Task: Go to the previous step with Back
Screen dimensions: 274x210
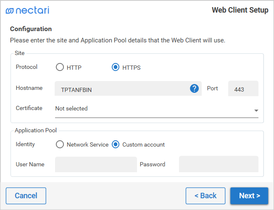Action: click(205, 196)
